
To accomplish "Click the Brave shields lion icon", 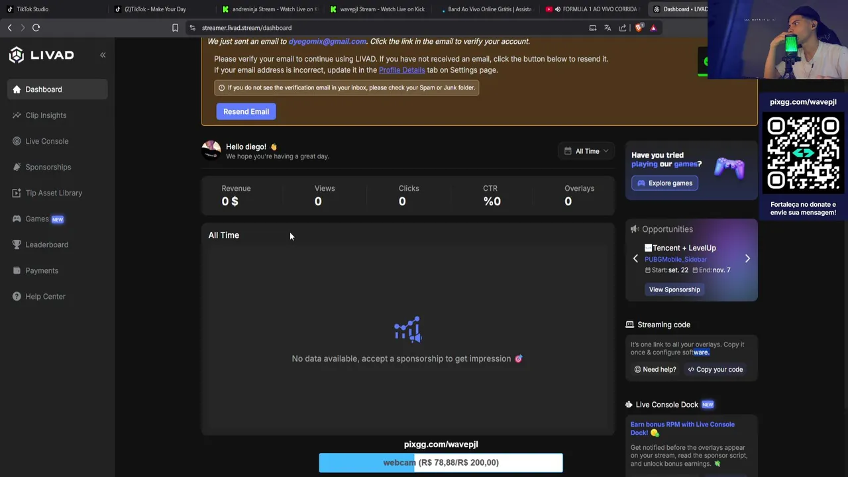I will point(639,28).
